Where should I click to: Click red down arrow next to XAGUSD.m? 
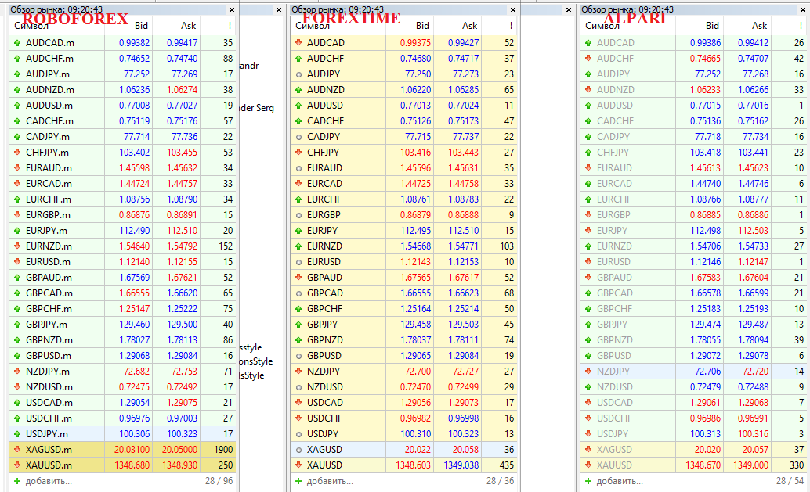click(17, 449)
